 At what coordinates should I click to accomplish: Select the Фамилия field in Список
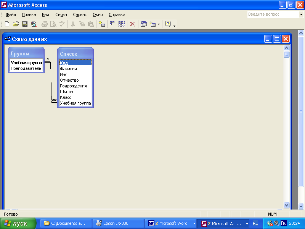(x=75, y=69)
